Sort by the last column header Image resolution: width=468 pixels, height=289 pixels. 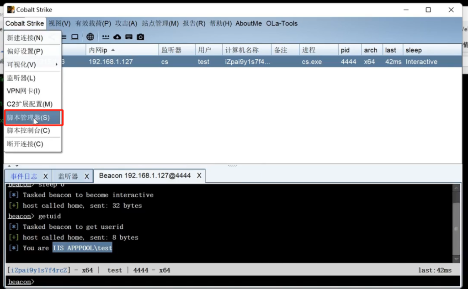tap(393, 50)
